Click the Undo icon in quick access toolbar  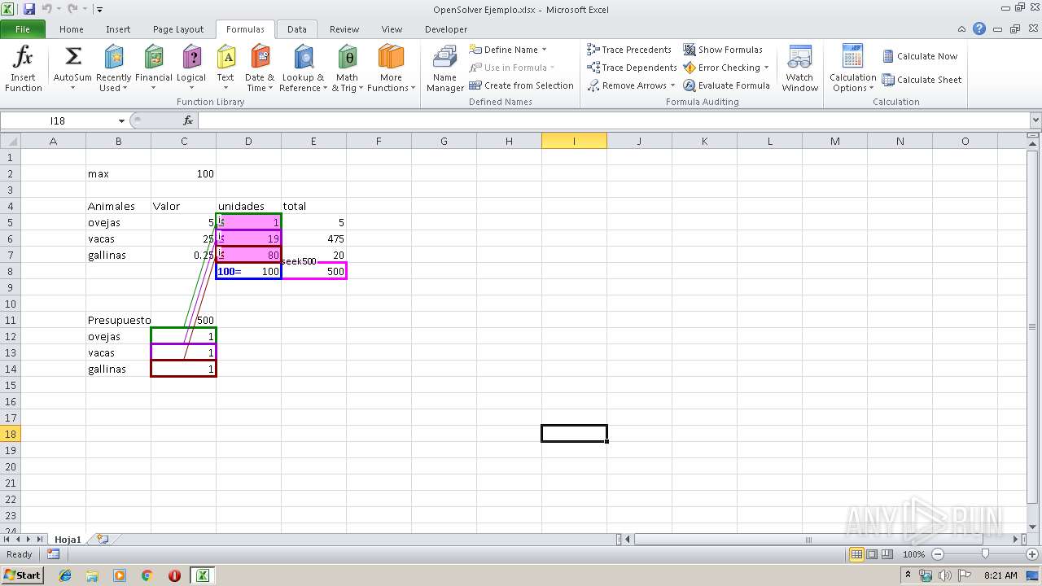pyautogui.click(x=46, y=9)
